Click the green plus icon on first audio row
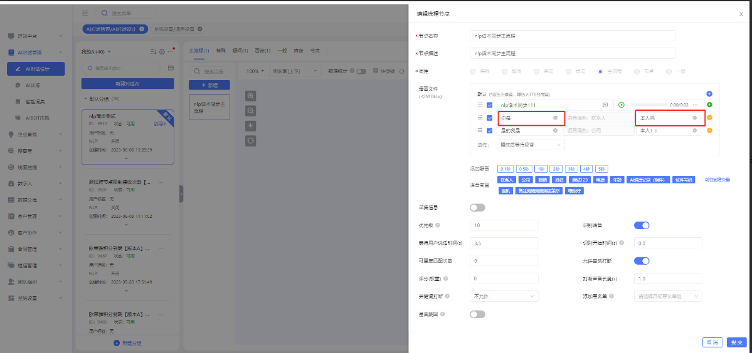The width and height of the screenshot is (752, 353). [709, 105]
